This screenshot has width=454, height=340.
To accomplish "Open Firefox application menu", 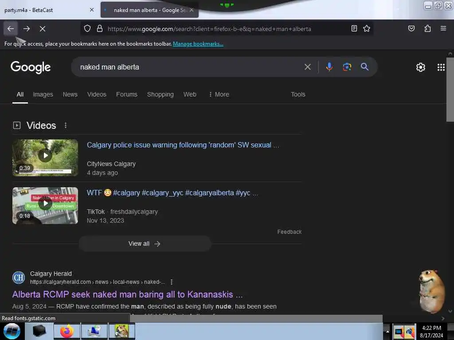I will coord(443,28).
